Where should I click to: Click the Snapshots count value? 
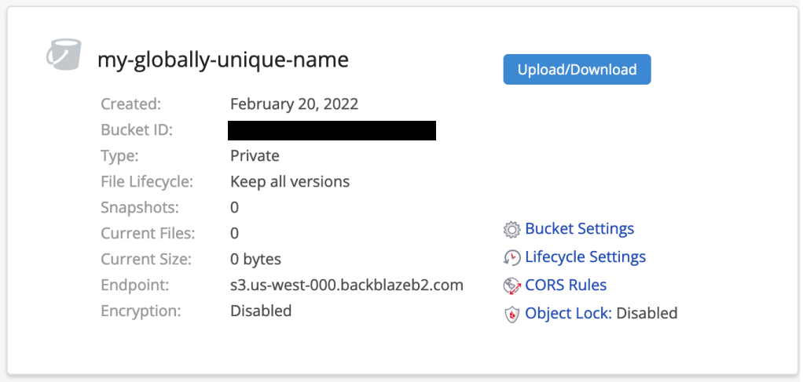235,208
